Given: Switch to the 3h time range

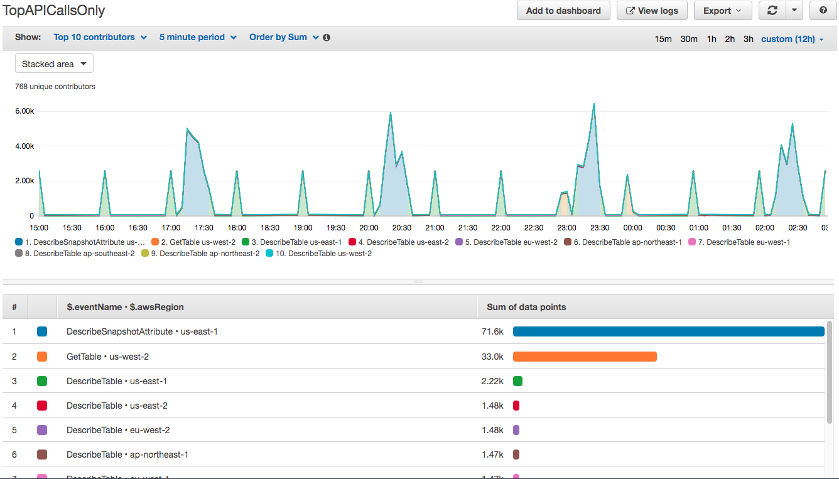Looking at the screenshot, I should (748, 38).
